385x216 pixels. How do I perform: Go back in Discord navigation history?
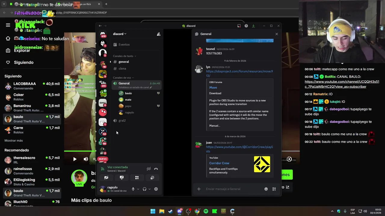tap(100, 26)
